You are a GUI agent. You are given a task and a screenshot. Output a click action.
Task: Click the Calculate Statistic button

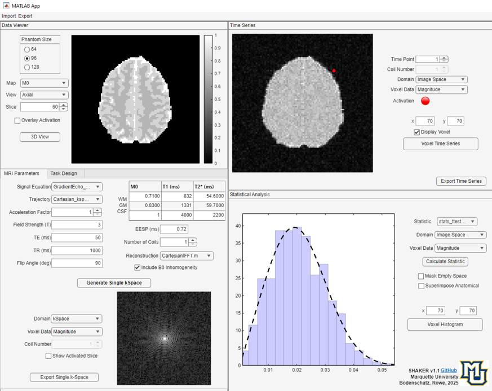click(x=445, y=262)
